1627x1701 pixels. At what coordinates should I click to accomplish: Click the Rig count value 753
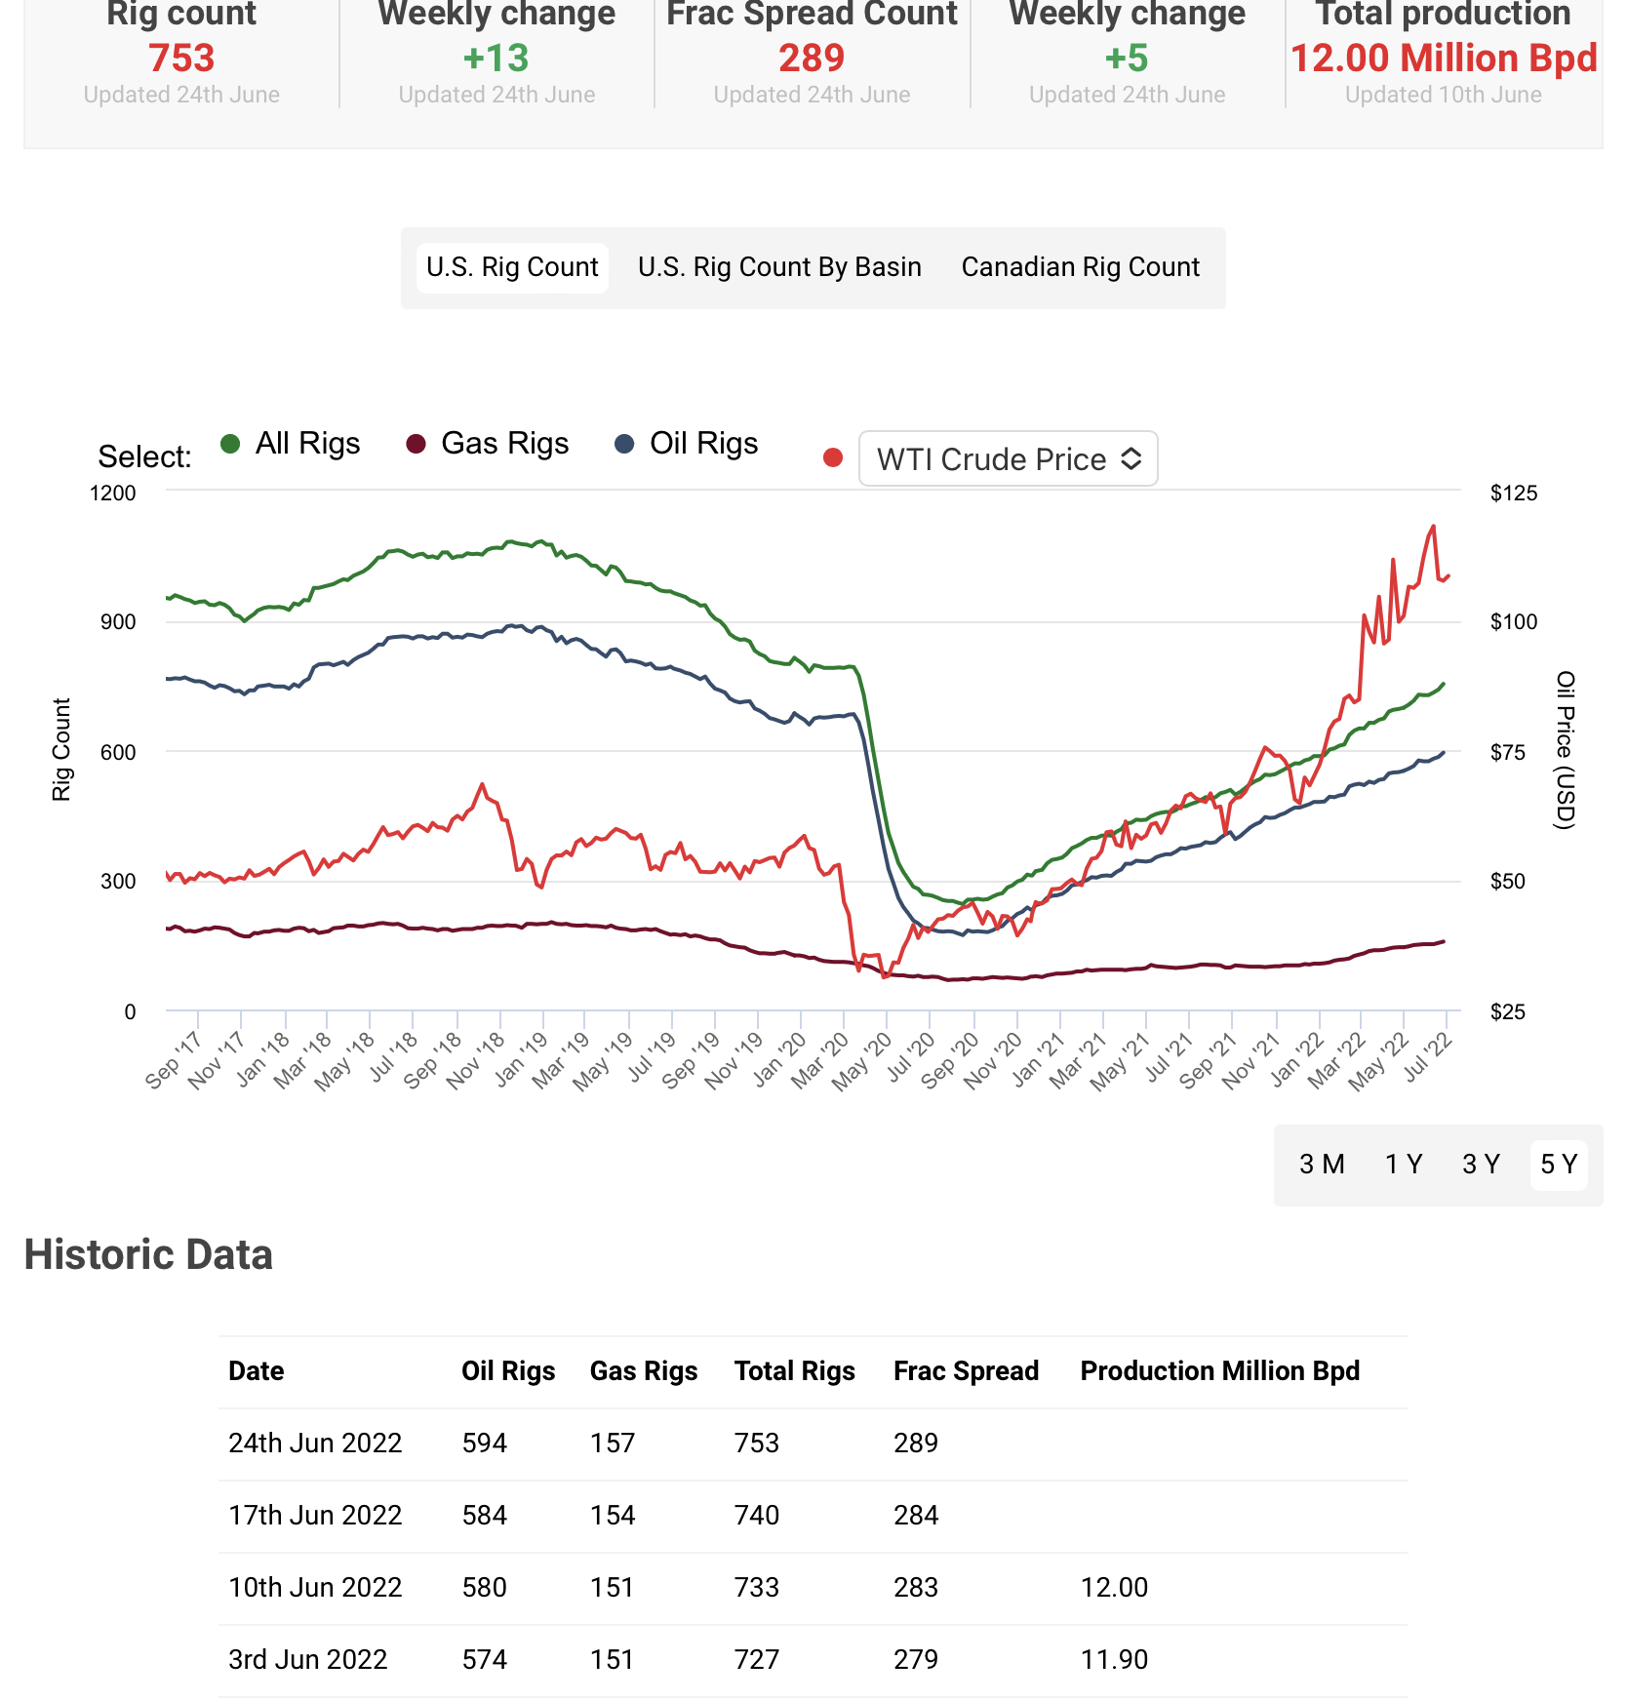(181, 59)
